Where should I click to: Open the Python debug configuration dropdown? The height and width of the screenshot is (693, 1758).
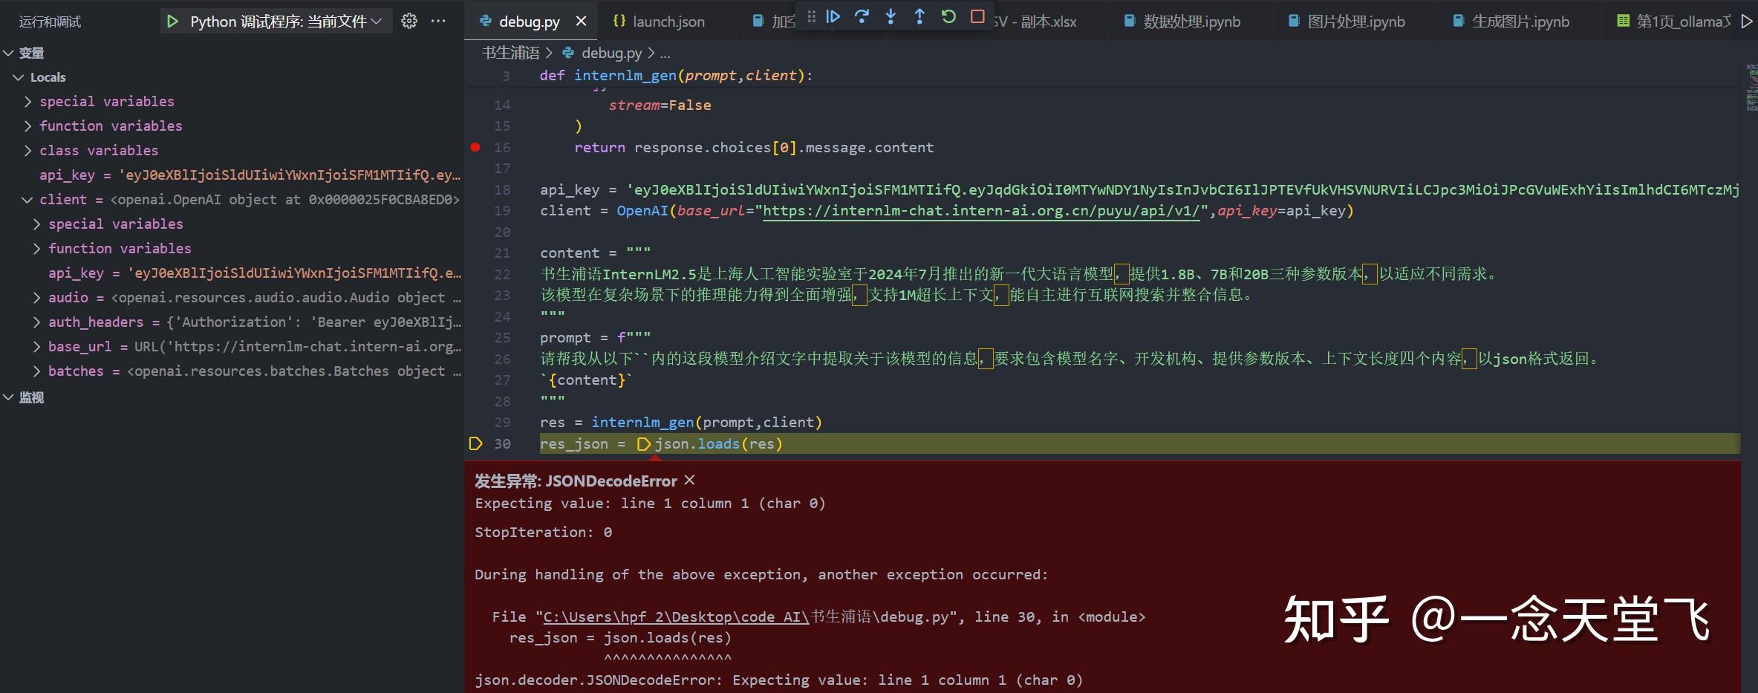point(377,21)
